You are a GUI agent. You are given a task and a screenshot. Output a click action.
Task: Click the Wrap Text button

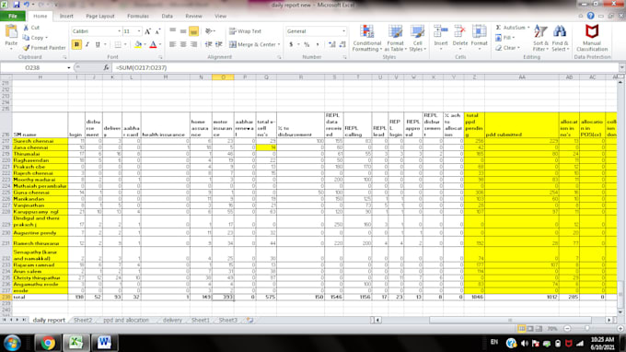click(x=245, y=31)
